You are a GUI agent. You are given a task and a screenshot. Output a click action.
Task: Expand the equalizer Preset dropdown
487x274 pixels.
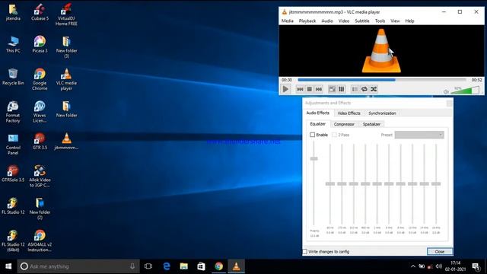(x=419, y=135)
